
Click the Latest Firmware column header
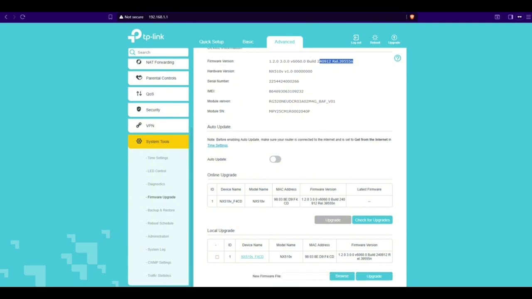pos(369,189)
